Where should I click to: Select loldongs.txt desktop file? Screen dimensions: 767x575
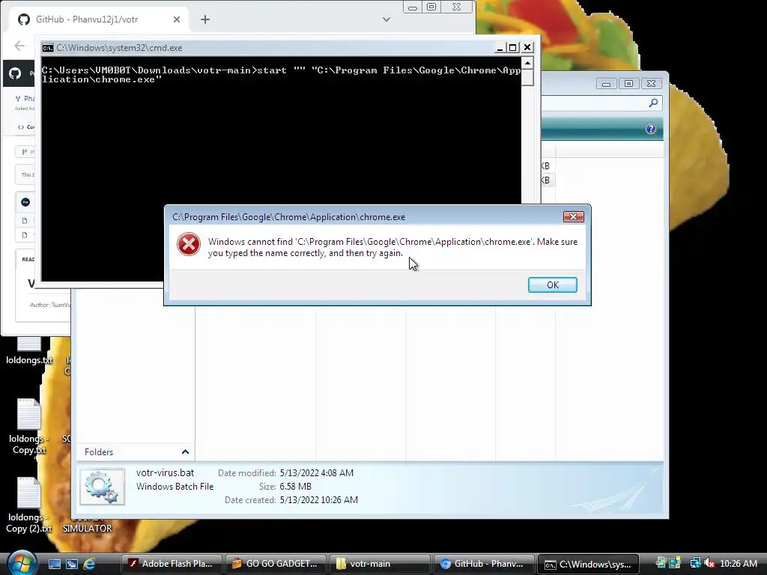29,350
